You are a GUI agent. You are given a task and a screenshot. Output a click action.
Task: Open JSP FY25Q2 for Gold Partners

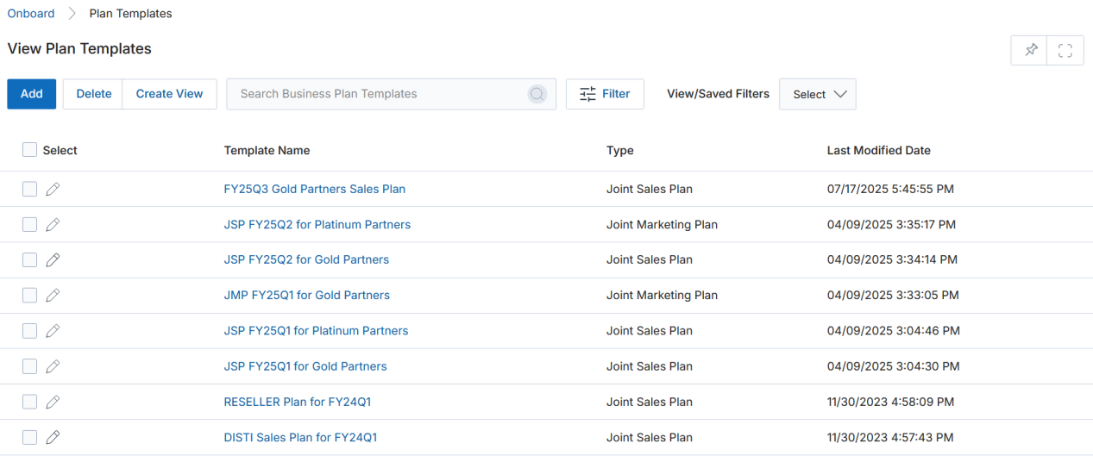pos(306,259)
